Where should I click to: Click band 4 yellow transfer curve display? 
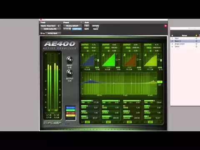[150, 60]
